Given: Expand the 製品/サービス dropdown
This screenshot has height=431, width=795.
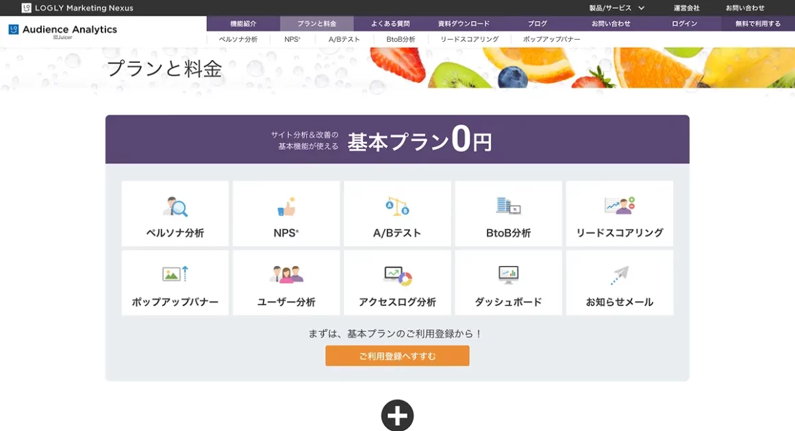Looking at the screenshot, I should pyautogui.click(x=617, y=8).
